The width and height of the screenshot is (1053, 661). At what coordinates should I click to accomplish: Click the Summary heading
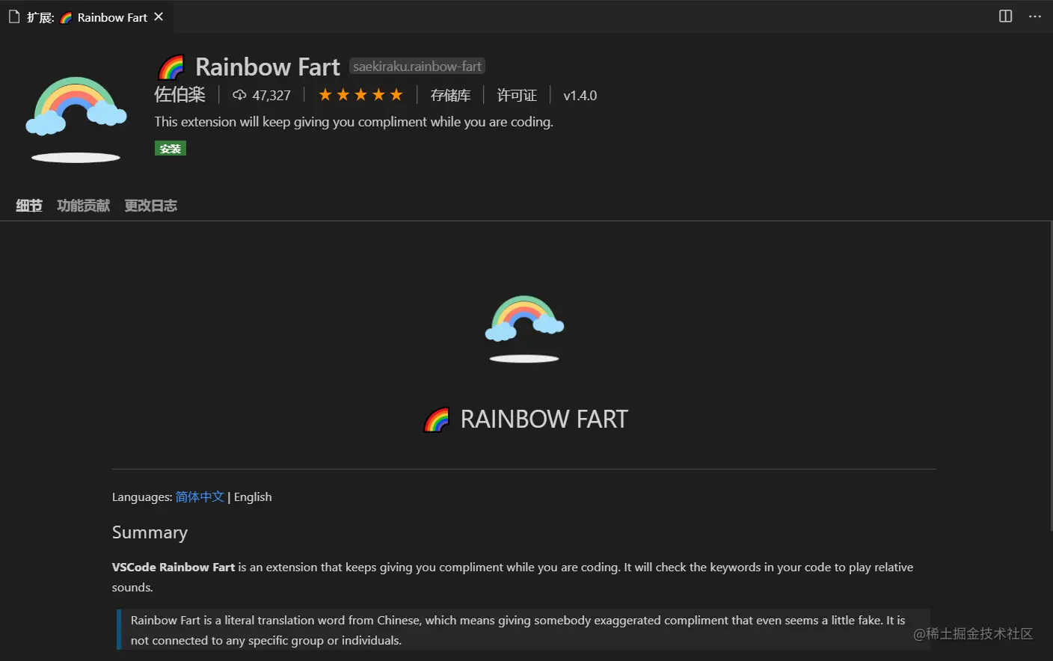pyautogui.click(x=150, y=532)
